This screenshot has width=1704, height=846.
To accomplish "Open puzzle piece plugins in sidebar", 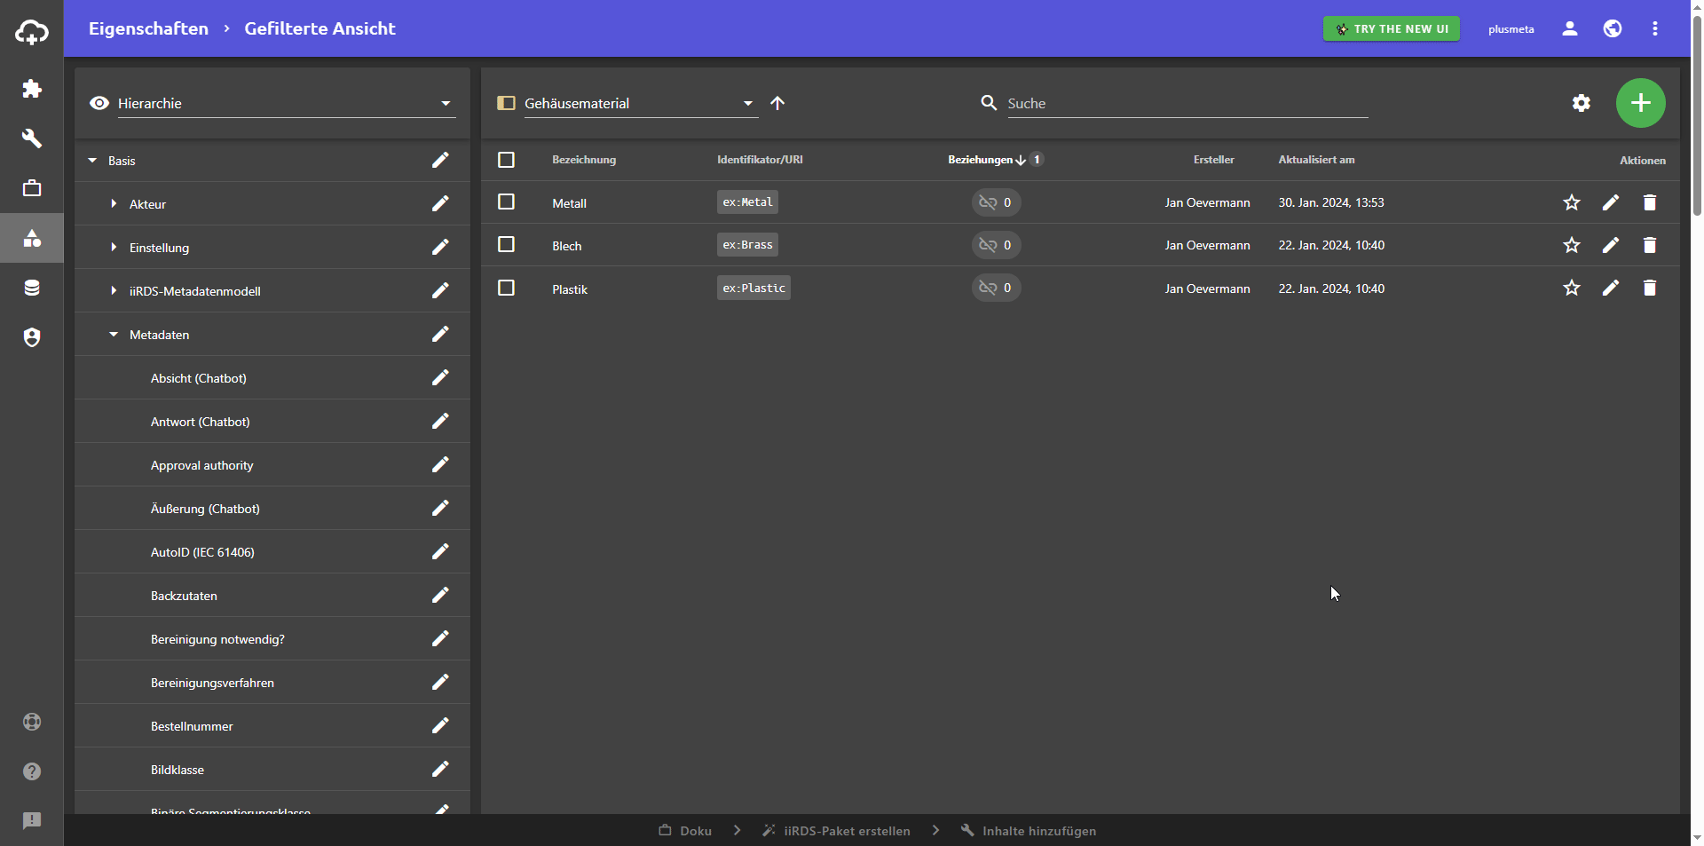I will coord(32,89).
